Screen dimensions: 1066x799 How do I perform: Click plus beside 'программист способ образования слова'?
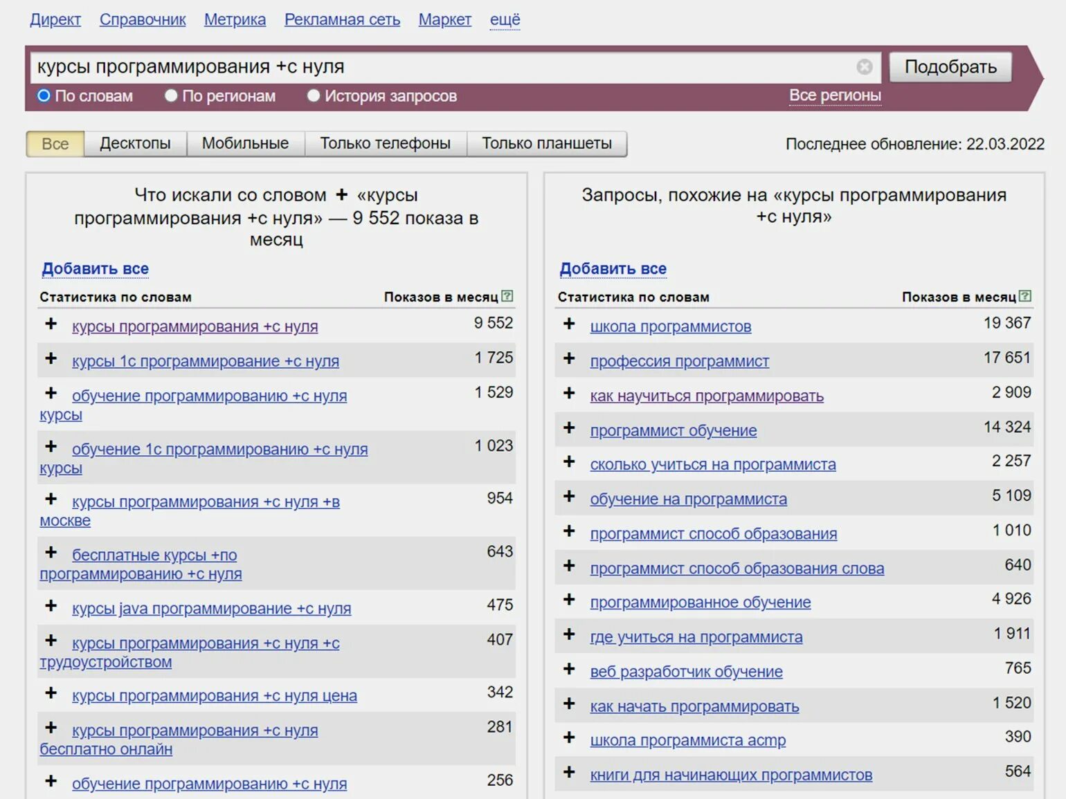(569, 565)
